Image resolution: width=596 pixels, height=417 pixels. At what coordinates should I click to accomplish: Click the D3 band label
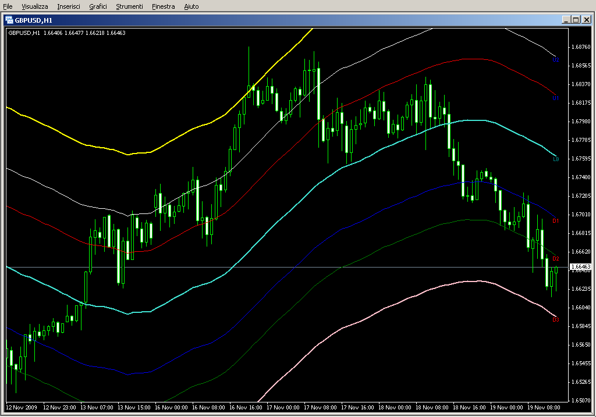pos(556,320)
